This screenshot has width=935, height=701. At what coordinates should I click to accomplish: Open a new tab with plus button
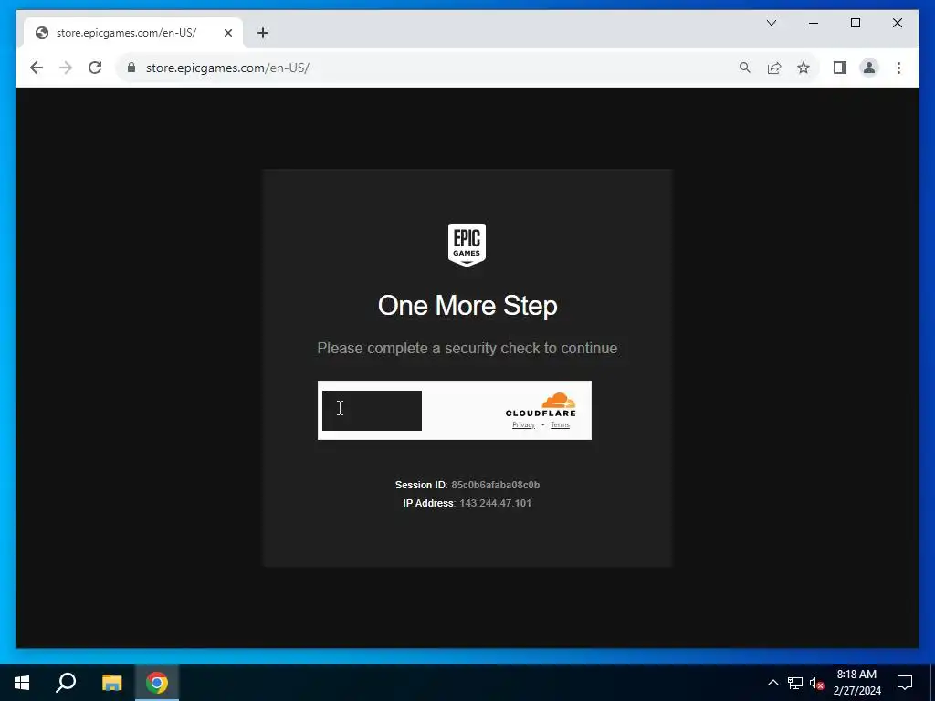tap(263, 33)
